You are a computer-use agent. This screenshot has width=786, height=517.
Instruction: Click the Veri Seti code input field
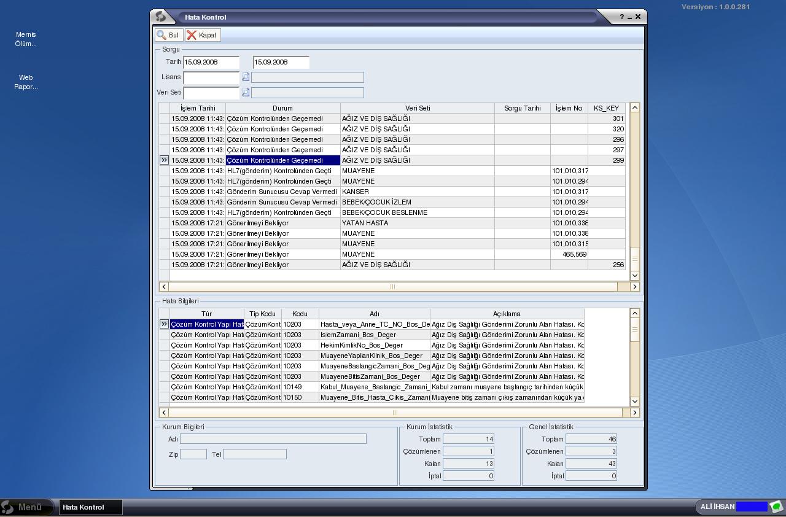(x=211, y=93)
